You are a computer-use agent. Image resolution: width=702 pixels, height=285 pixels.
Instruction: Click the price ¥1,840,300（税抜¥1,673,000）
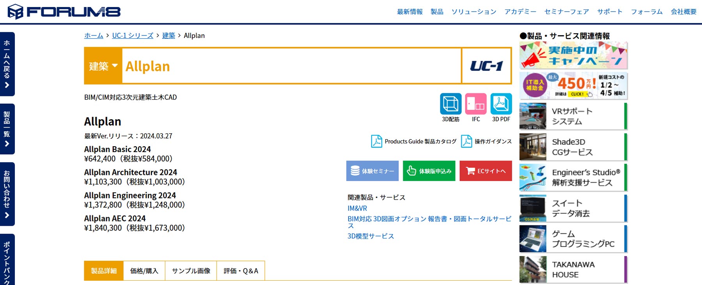click(x=135, y=228)
